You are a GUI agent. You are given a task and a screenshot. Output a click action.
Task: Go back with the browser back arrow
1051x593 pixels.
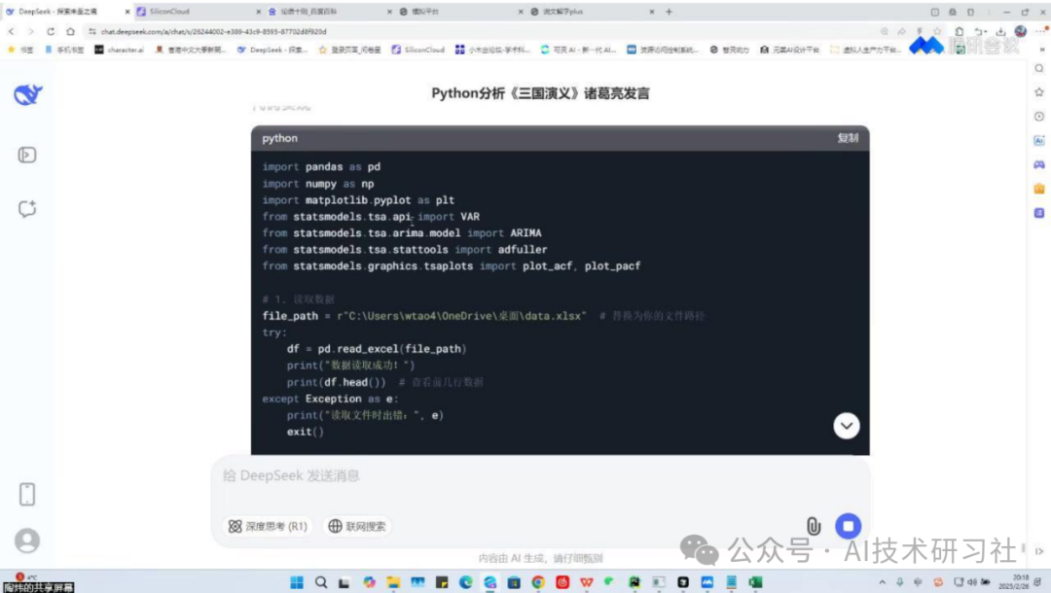pos(12,31)
